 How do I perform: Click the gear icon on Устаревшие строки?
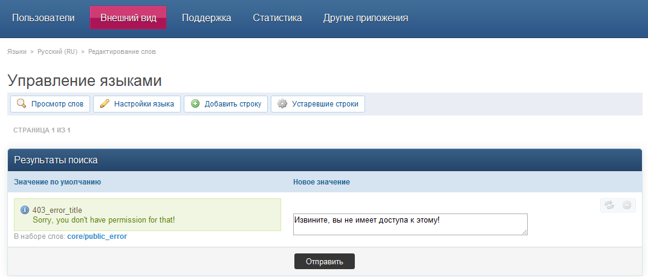(283, 104)
